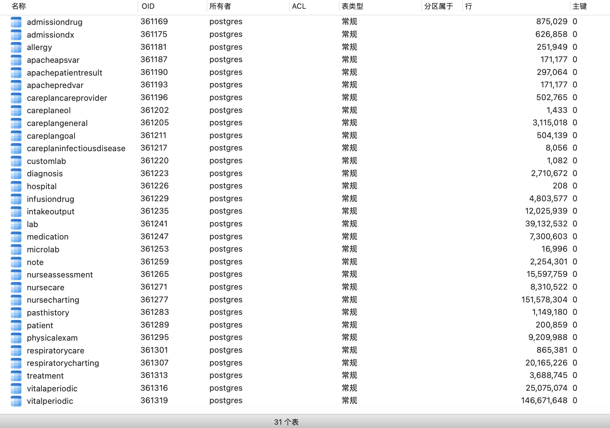The height and width of the screenshot is (428, 610).
Task: Click the ACL column header
Action: 299,6
